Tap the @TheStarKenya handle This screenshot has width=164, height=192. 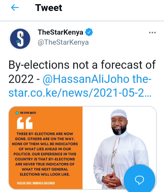[63, 42]
